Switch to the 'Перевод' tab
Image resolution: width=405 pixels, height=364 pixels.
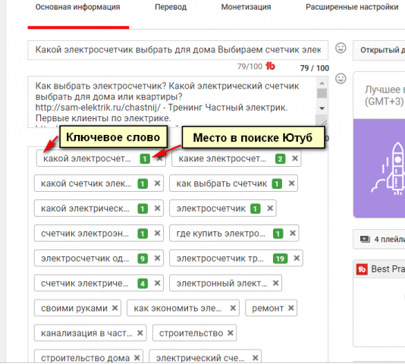171,7
